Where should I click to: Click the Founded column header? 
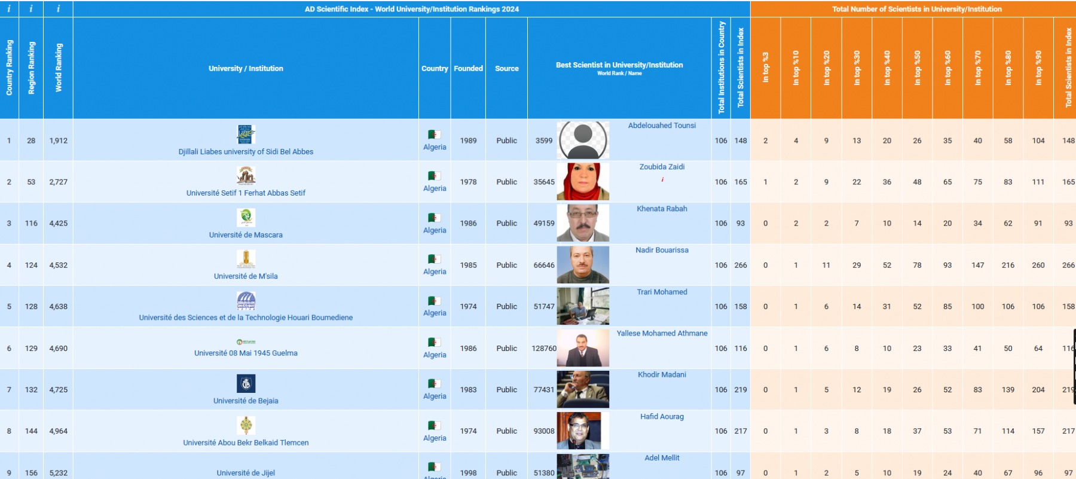click(x=468, y=68)
